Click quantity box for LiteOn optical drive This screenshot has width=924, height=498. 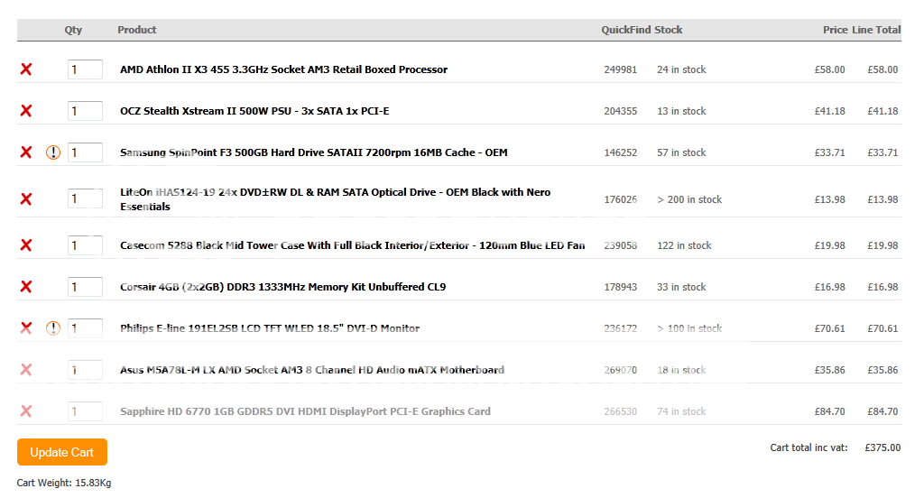(x=85, y=199)
